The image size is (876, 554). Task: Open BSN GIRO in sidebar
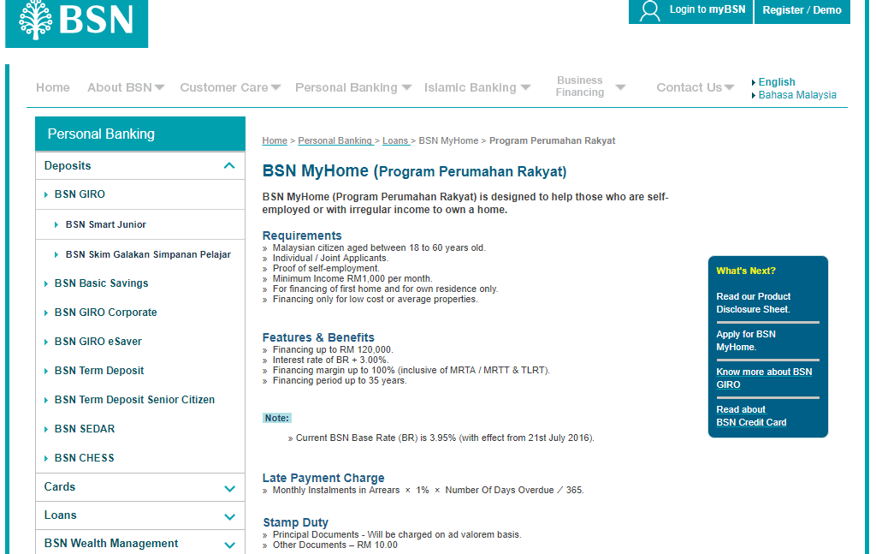(80, 194)
